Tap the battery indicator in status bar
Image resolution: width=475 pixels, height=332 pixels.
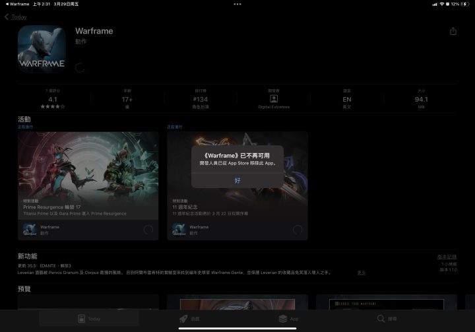click(x=464, y=4)
